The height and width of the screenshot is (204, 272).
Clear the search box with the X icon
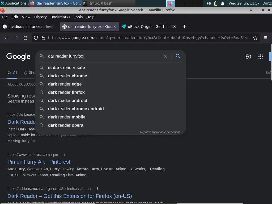[165, 56]
